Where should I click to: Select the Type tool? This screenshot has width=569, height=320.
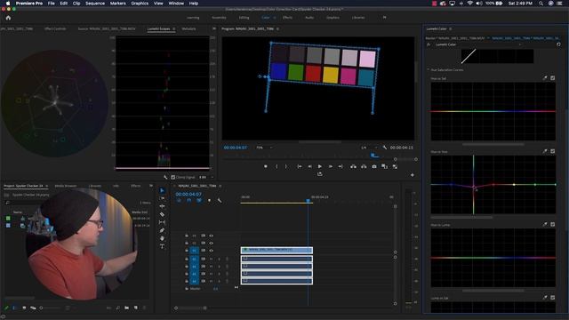162,246
